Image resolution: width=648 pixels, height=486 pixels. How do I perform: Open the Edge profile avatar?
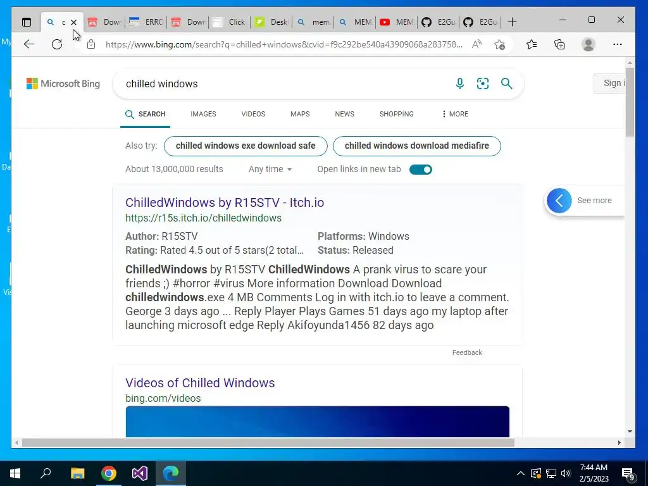588,44
